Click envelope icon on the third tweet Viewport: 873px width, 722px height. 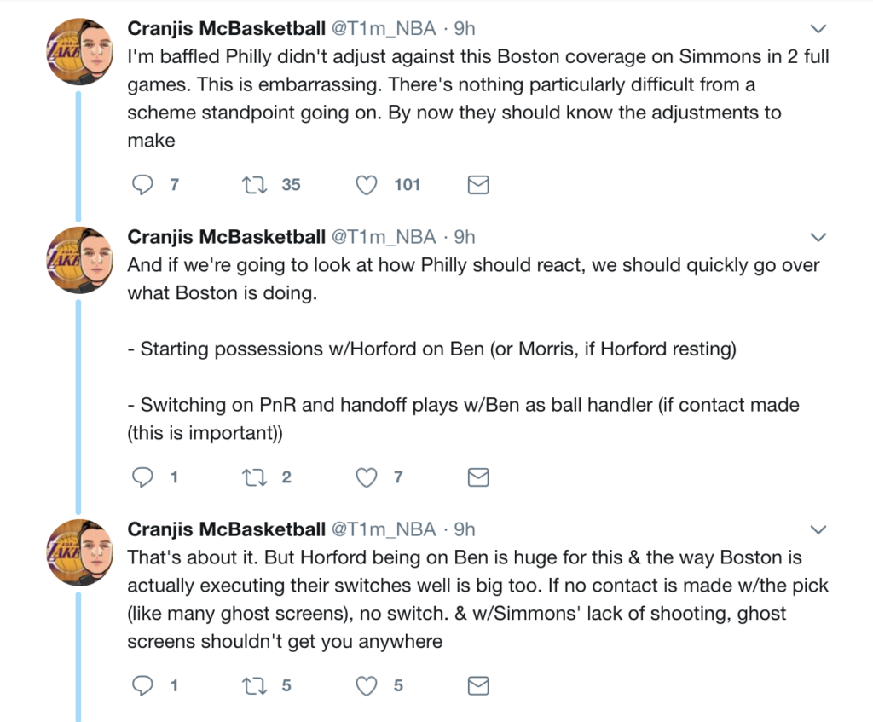pyautogui.click(x=479, y=685)
